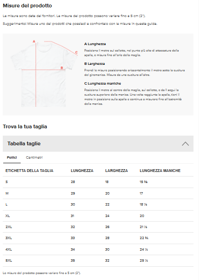The width and height of the screenshot is (199, 280).
Task: Click the B Larghezza heading
Action: click(x=94, y=64)
